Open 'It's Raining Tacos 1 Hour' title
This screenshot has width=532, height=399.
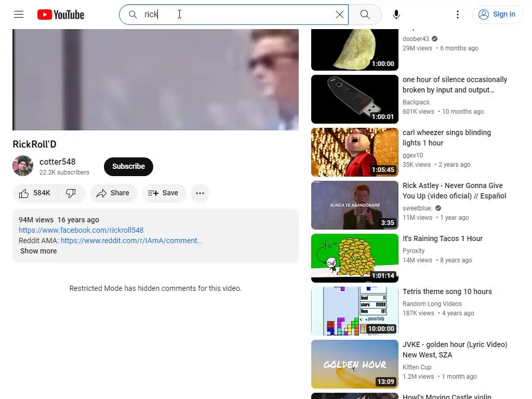pyautogui.click(x=443, y=238)
